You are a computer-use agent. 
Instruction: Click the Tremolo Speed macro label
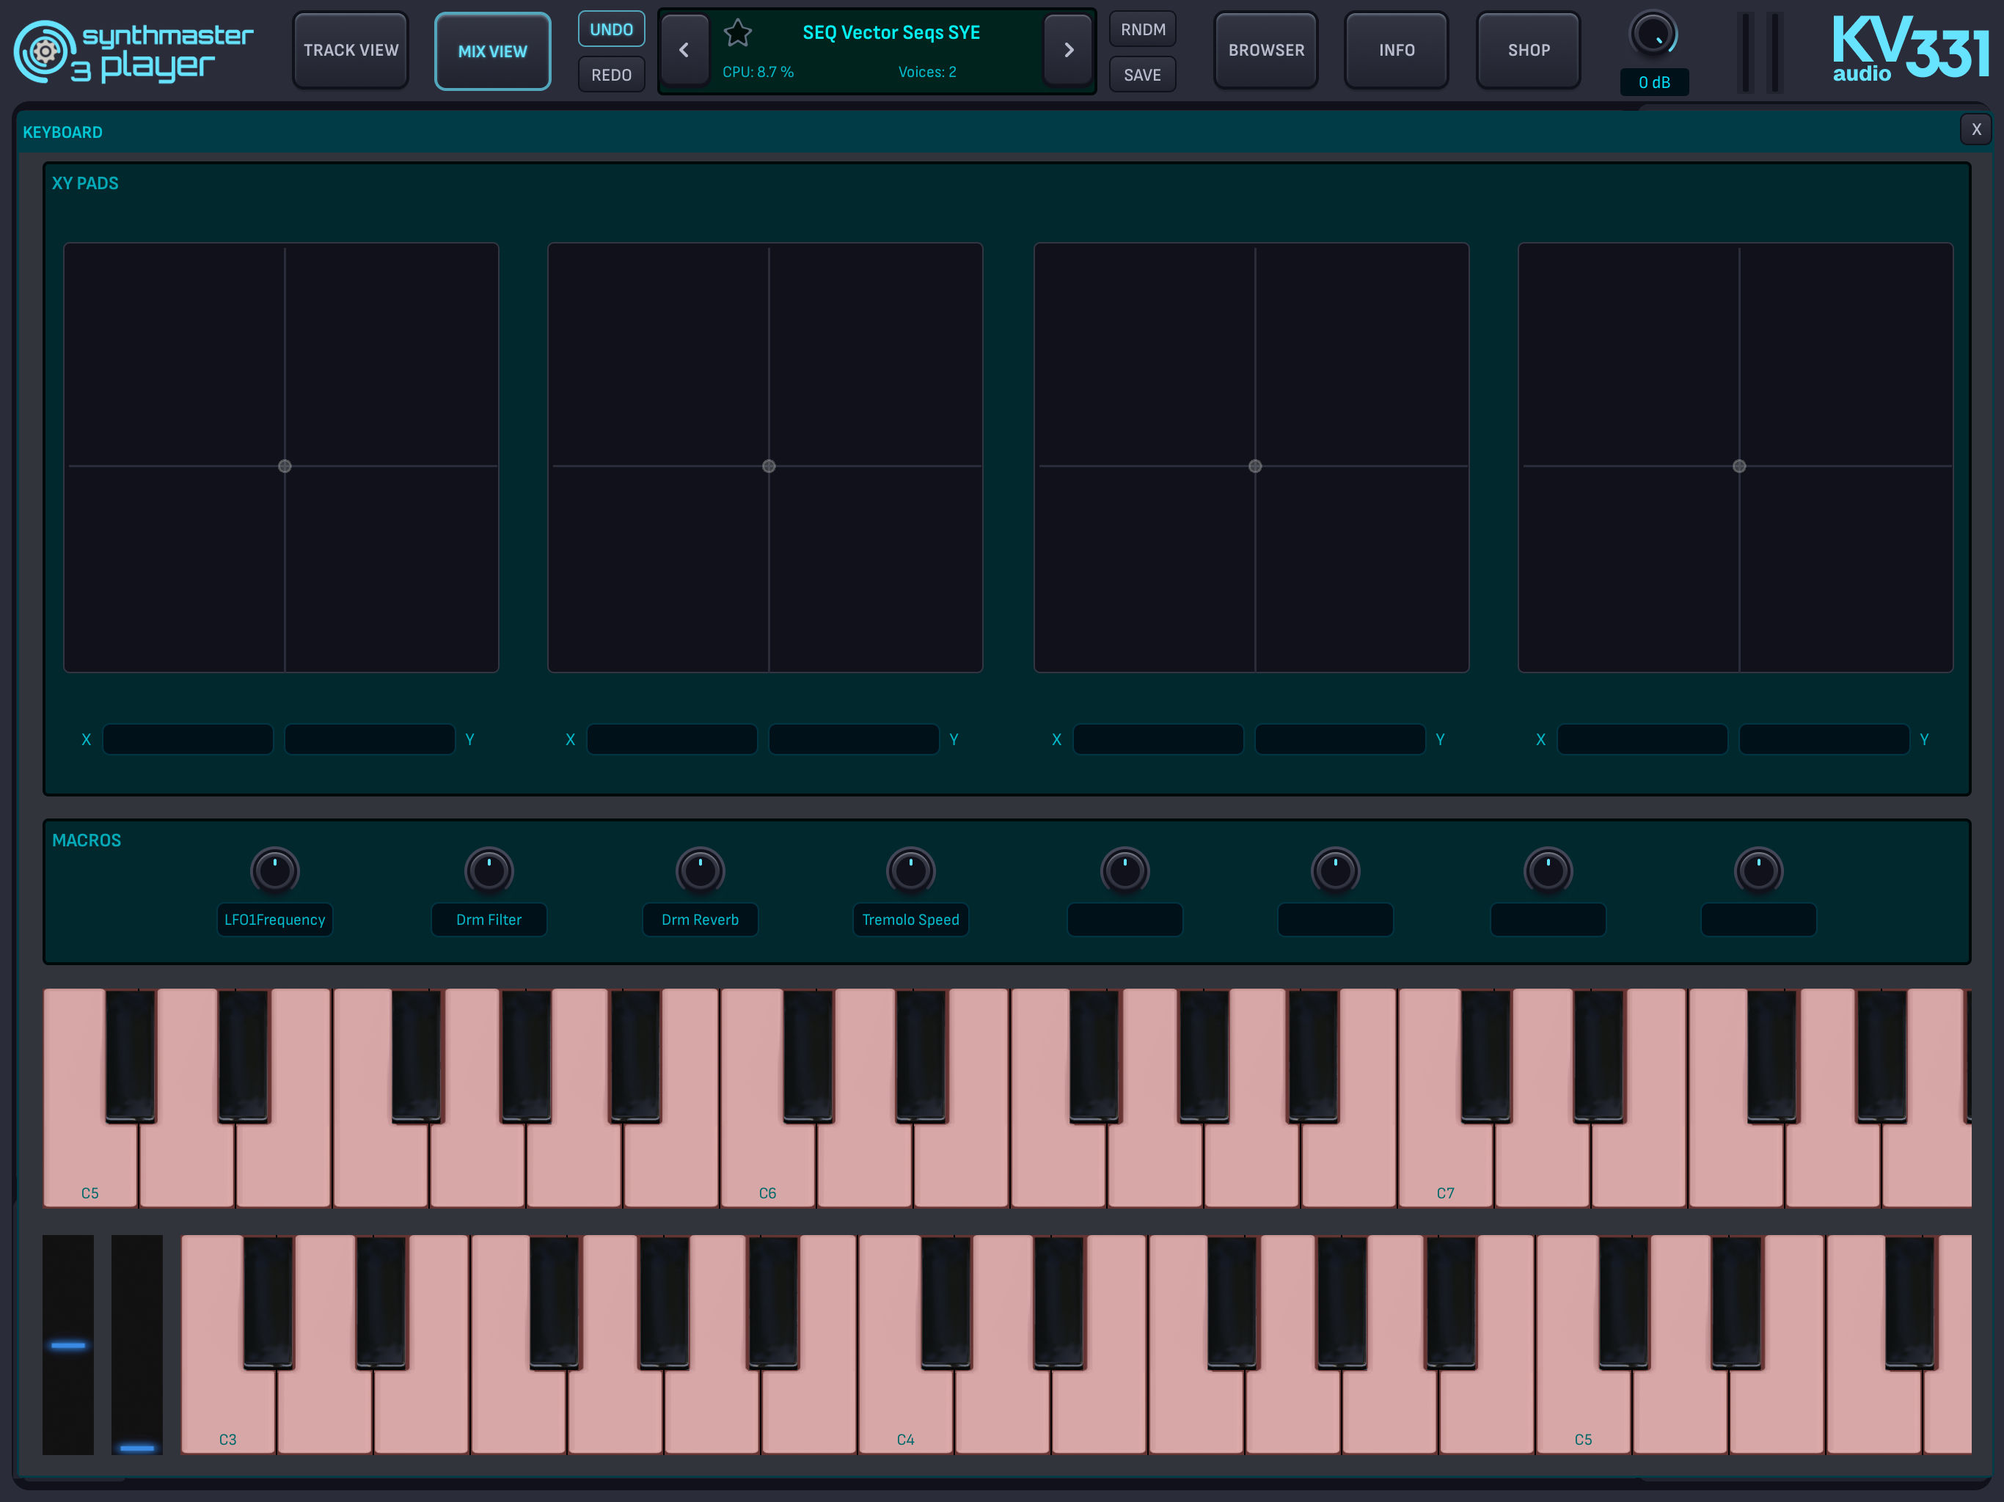click(910, 920)
